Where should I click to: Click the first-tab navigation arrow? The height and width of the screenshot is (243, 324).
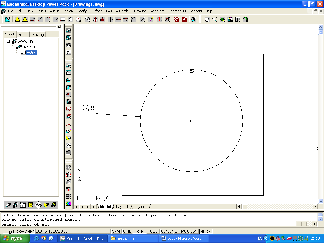76,206
